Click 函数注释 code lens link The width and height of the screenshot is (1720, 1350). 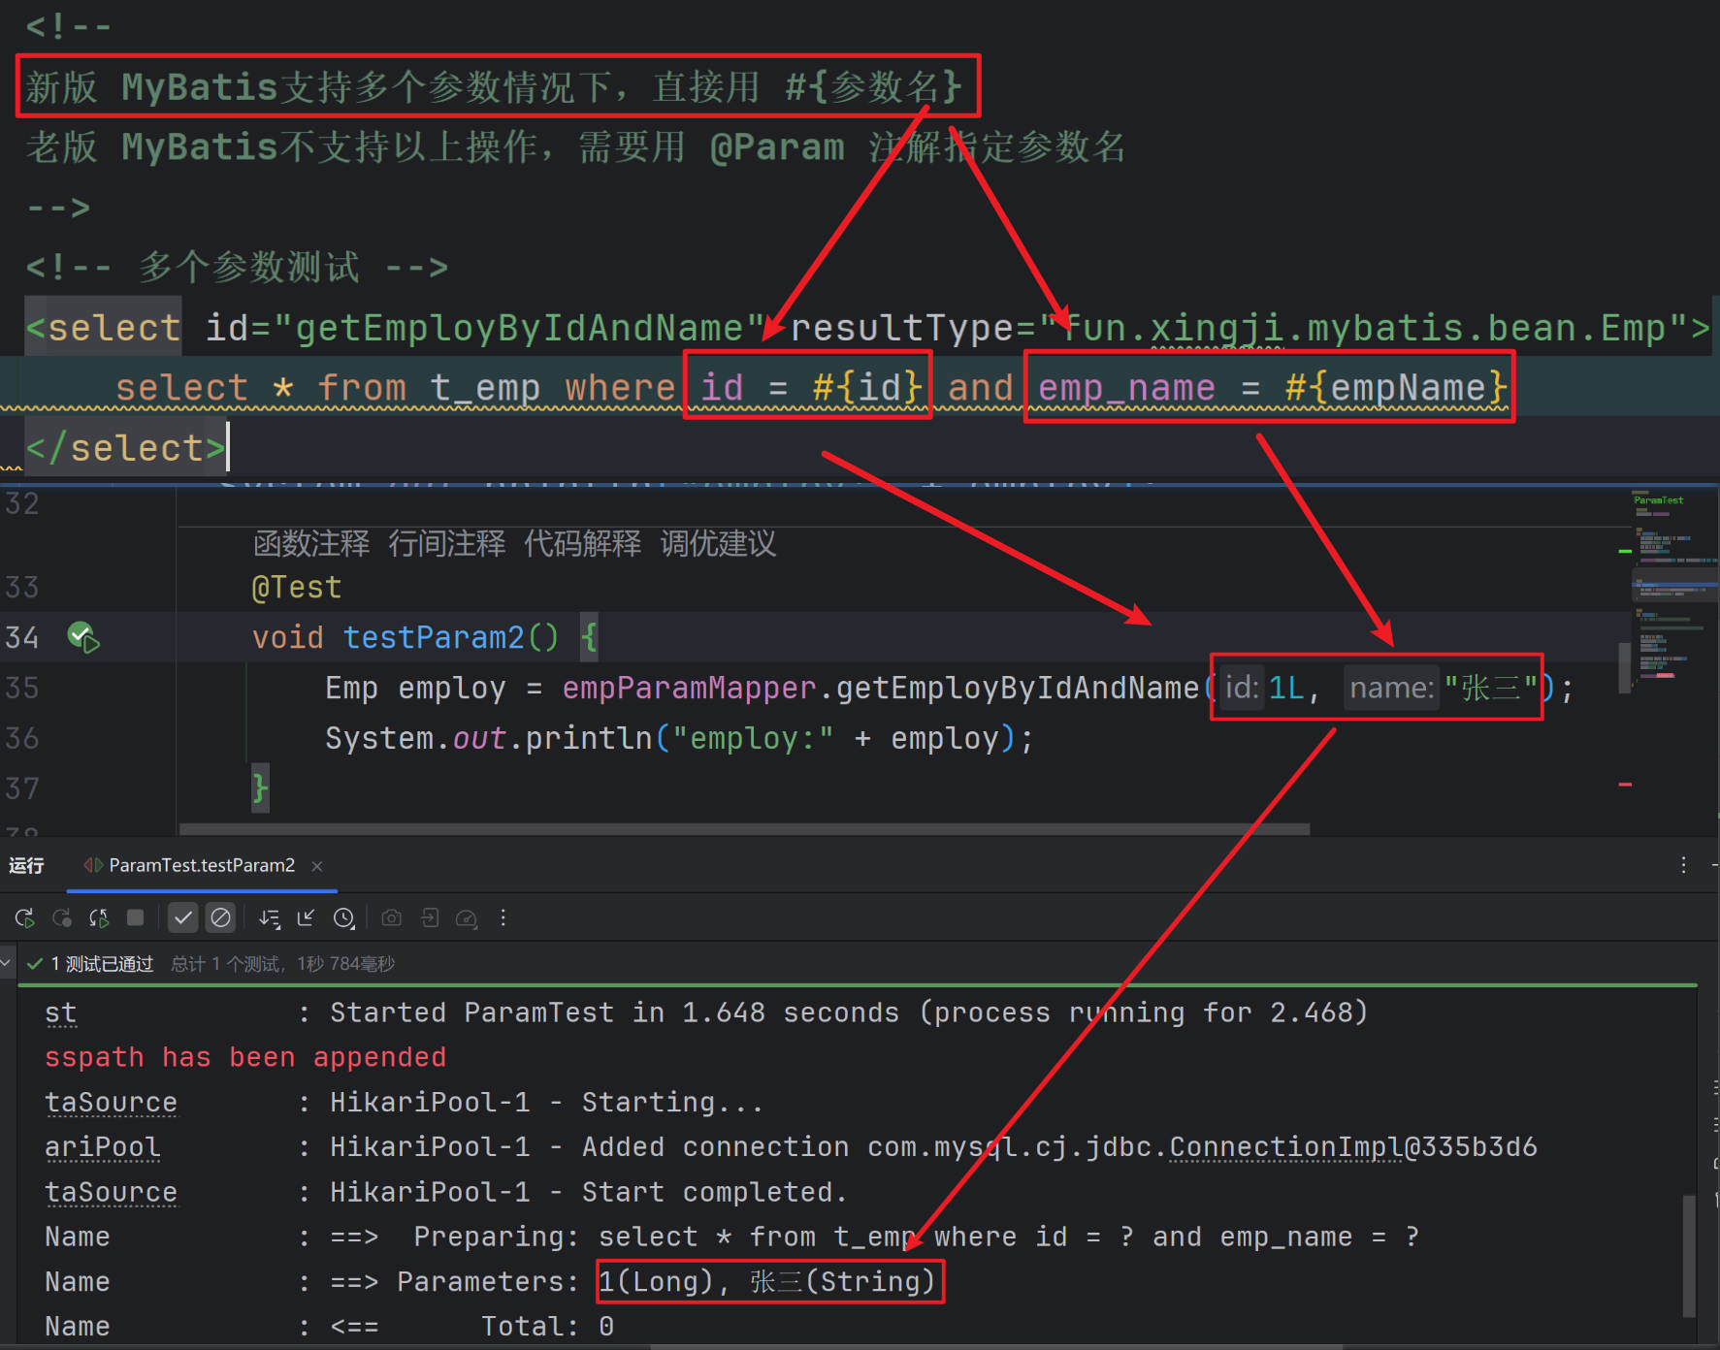tap(311, 543)
